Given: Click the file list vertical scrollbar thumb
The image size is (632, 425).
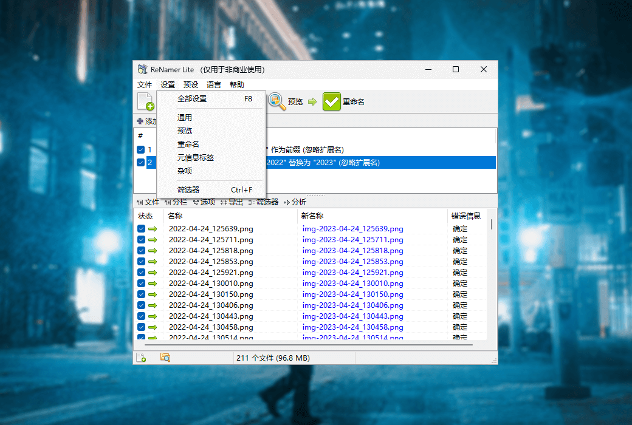Looking at the screenshot, I should [491, 225].
